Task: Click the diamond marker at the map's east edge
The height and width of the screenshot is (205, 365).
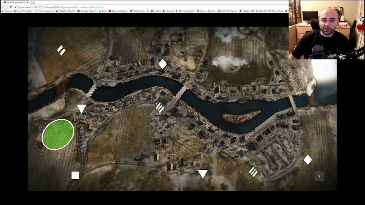Action: click(308, 160)
